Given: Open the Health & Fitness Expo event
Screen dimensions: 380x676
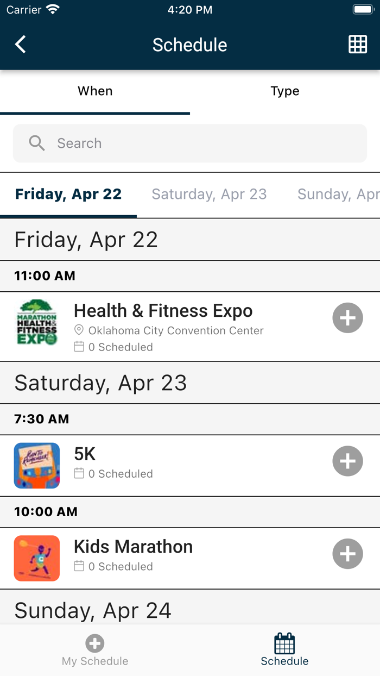Looking at the screenshot, I should pyautogui.click(x=163, y=311).
